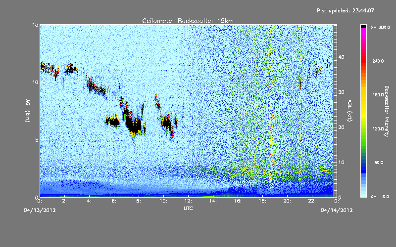Click the '12:' hour tick label

click(x=188, y=201)
